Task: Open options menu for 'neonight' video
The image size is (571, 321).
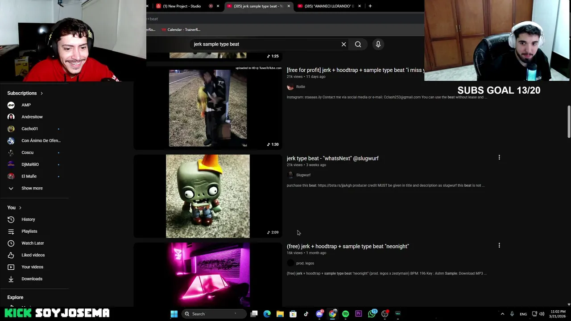Action: (499, 245)
